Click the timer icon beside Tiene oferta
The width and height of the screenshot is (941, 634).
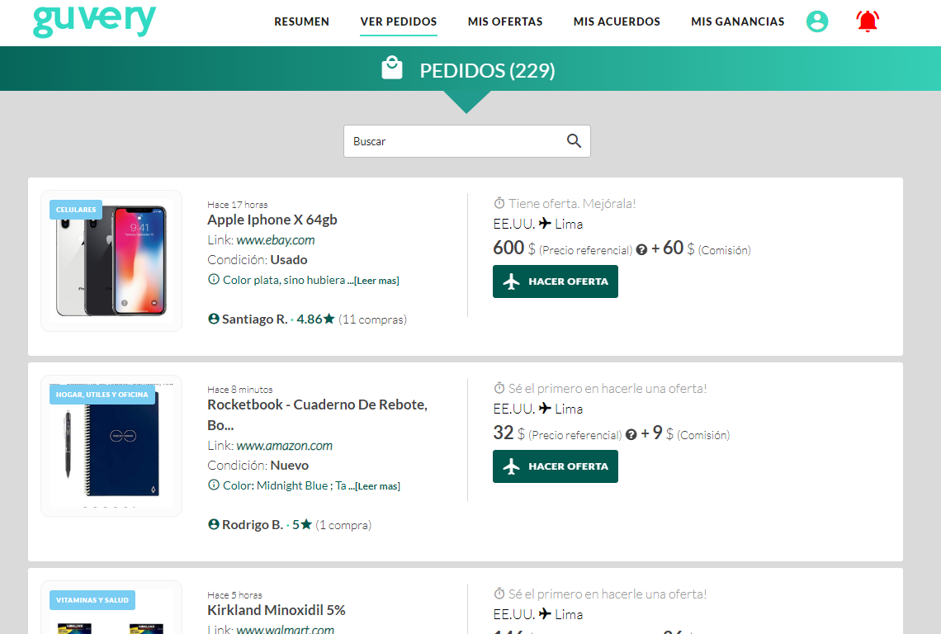499,203
